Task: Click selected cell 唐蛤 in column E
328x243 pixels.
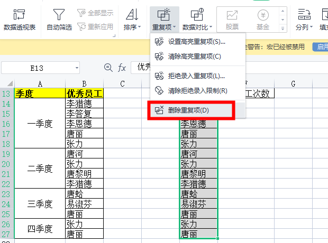Action: coord(198,193)
